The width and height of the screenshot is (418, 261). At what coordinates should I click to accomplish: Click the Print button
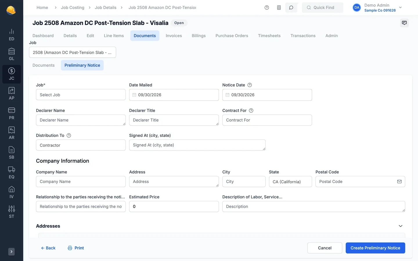click(x=76, y=248)
